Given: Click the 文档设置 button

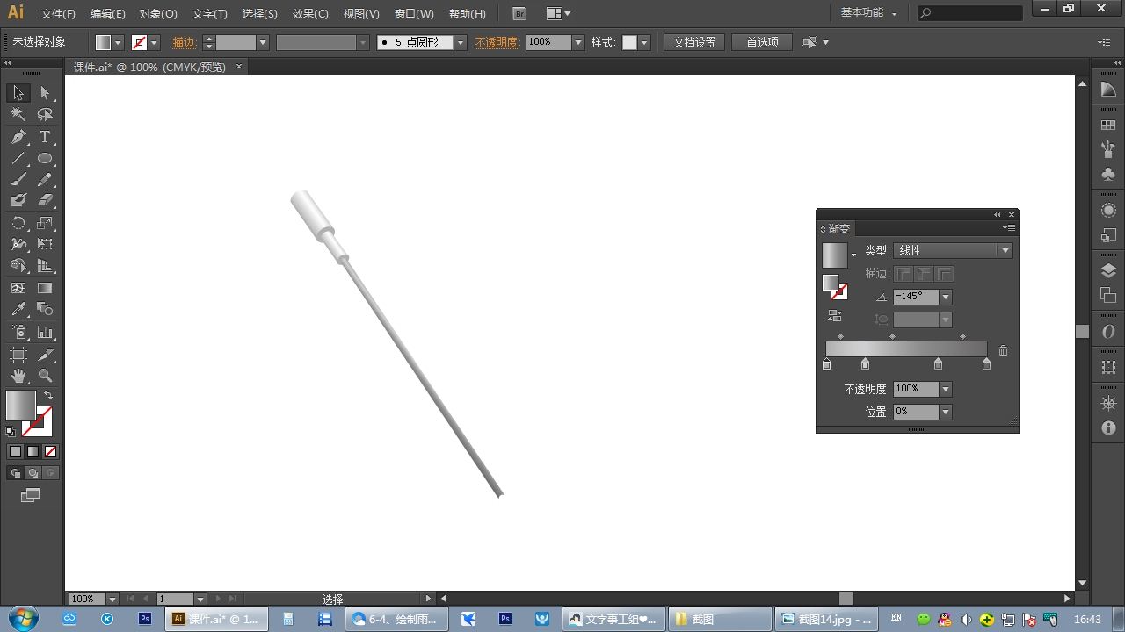Looking at the screenshot, I should pyautogui.click(x=694, y=42).
